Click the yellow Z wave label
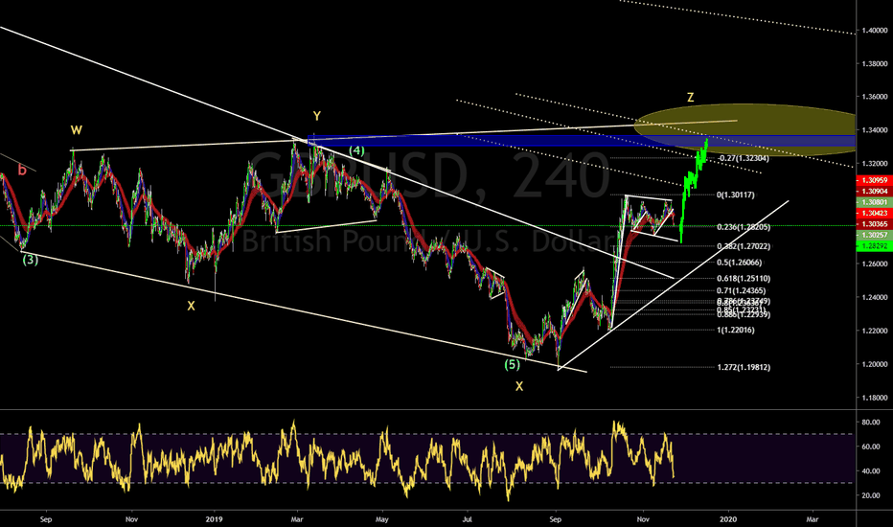893x527 pixels. click(690, 97)
